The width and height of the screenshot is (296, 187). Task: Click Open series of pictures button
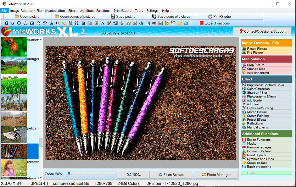point(75,16)
